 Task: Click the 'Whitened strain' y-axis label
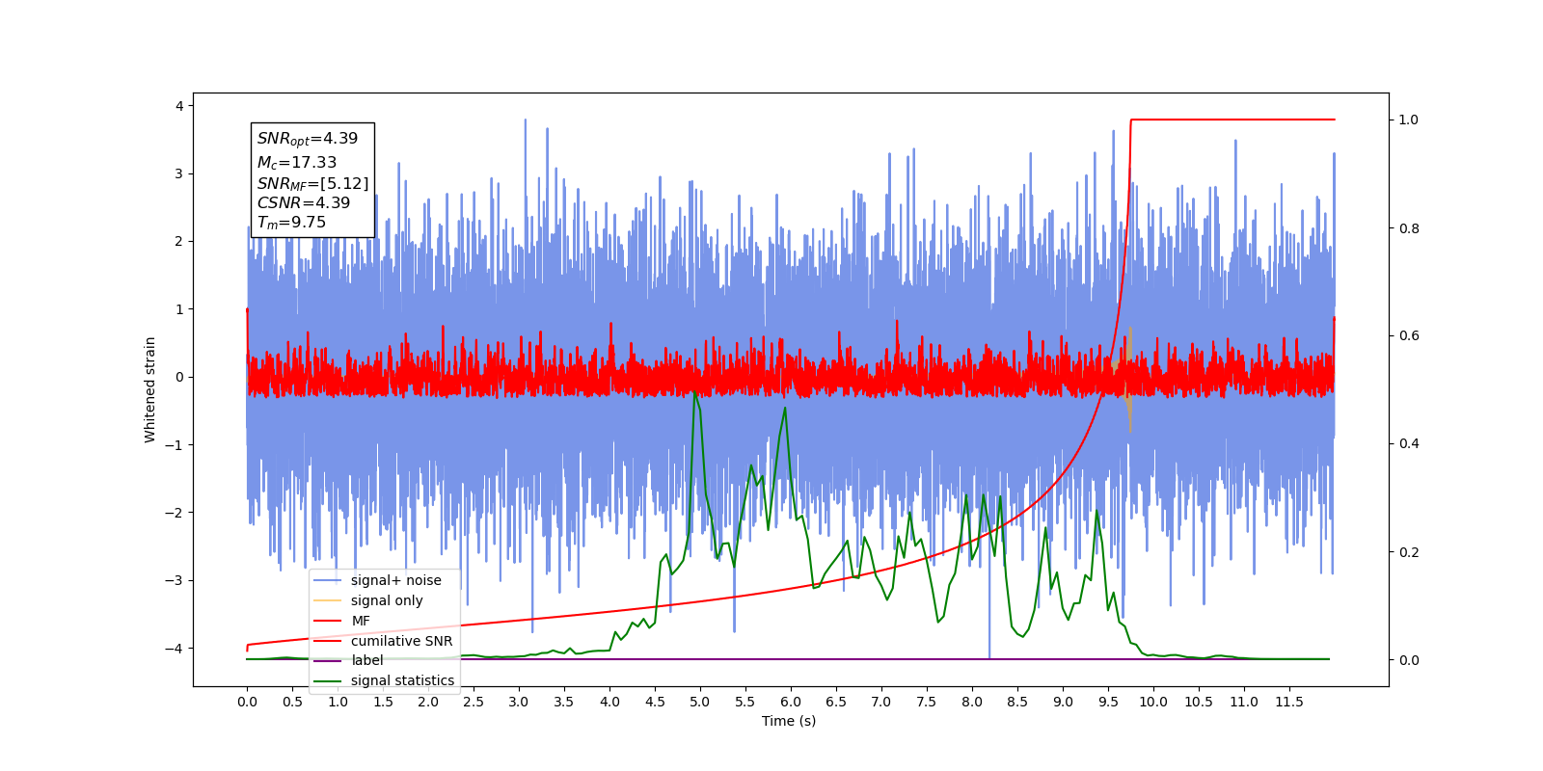click(x=150, y=389)
